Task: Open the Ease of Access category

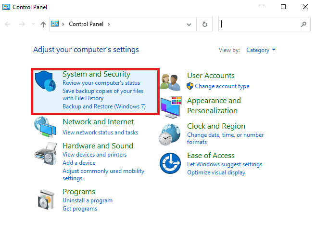Action: (x=211, y=156)
